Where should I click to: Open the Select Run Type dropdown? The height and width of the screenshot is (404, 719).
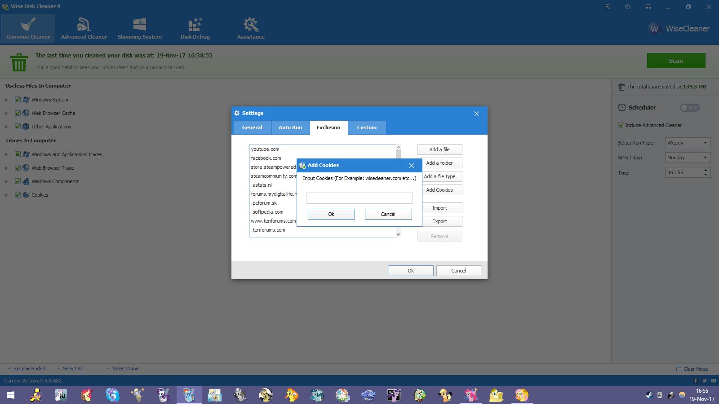pyautogui.click(x=688, y=143)
